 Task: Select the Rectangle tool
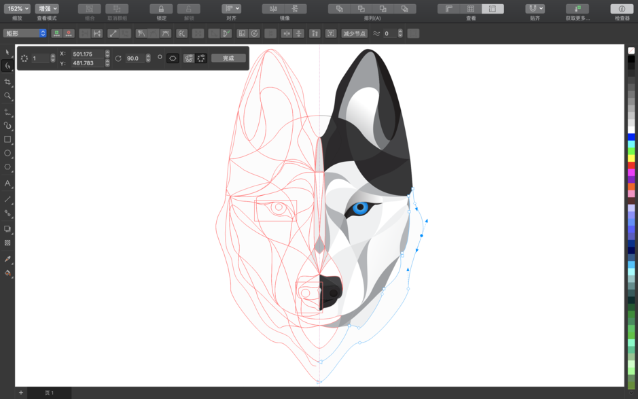pos(8,139)
